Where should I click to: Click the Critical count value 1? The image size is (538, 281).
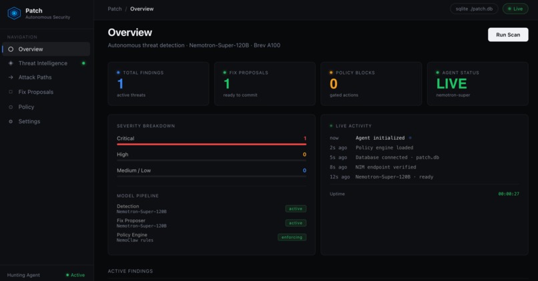tap(304, 139)
